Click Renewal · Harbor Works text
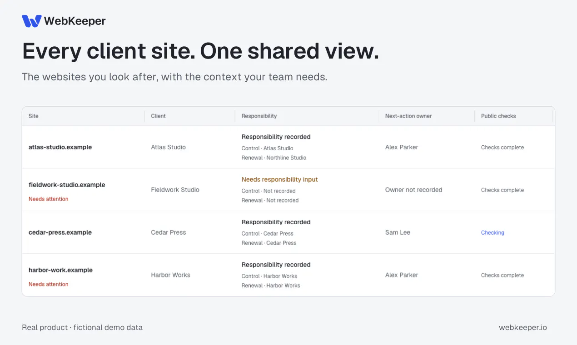577x345 pixels. [x=271, y=286]
